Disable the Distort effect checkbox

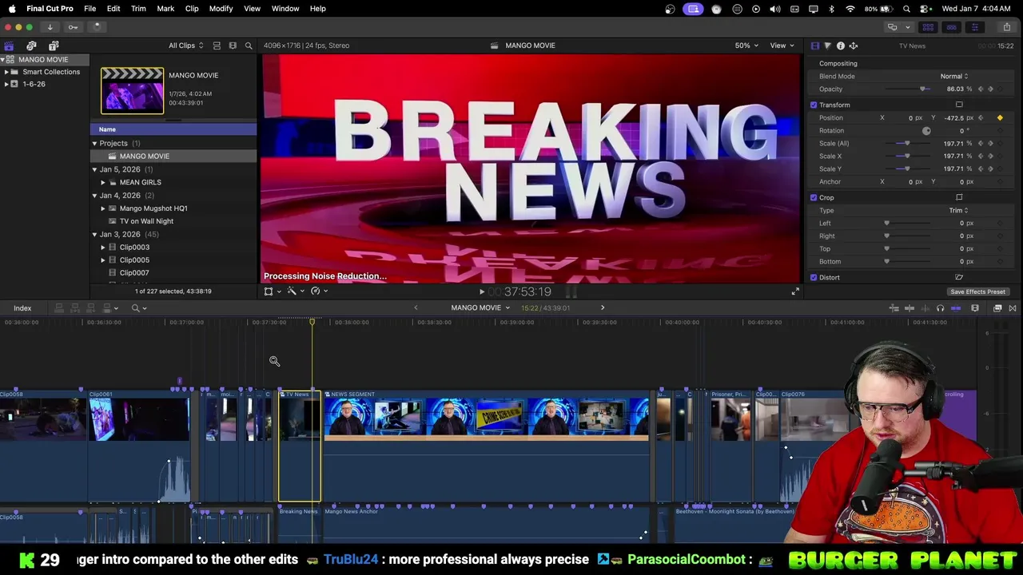coord(814,278)
